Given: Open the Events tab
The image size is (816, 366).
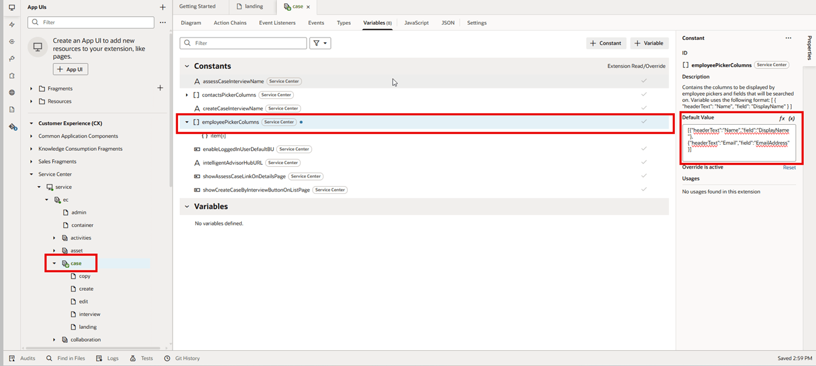Looking at the screenshot, I should pos(316,23).
